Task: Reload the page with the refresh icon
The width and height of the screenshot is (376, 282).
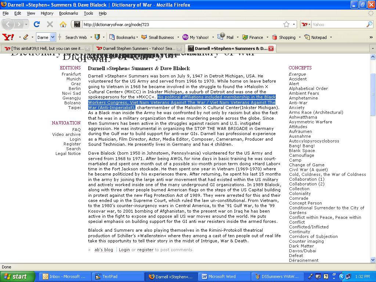Action: click(37, 24)
